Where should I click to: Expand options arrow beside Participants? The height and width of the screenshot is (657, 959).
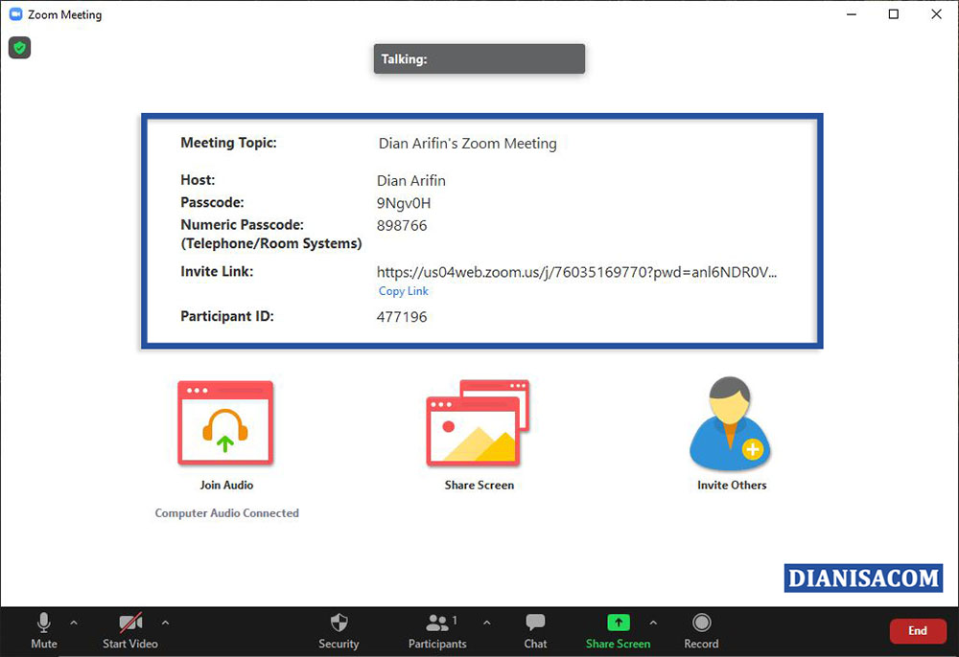(x=486, y=623)
